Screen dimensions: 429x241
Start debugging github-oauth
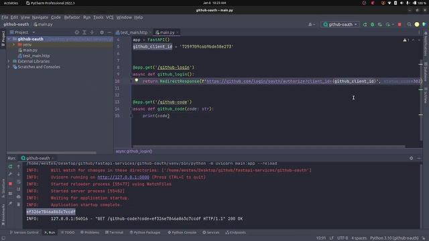click(373, 25)
